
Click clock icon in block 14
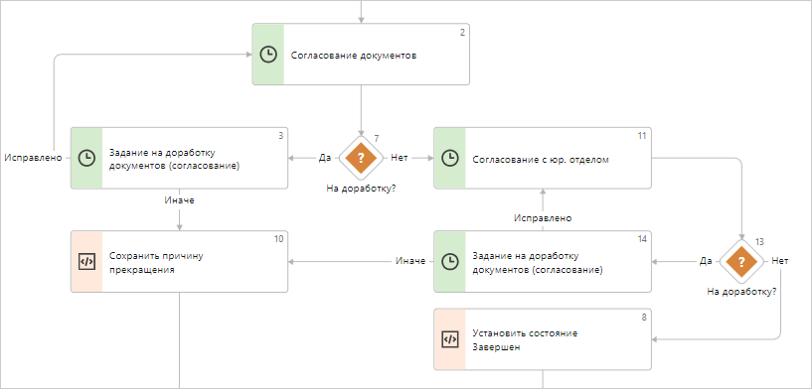449,261
